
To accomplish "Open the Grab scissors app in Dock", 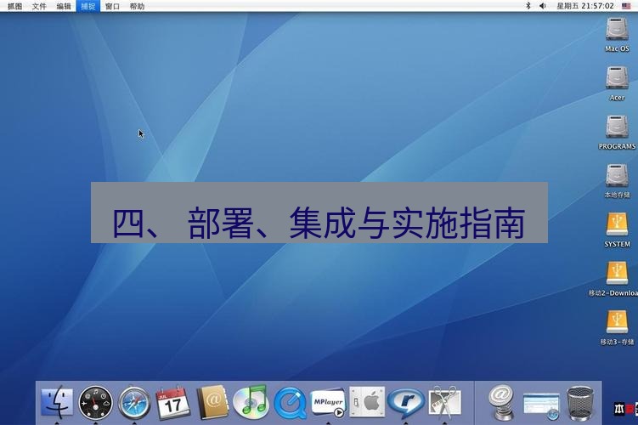I will (x=444, y=402).
